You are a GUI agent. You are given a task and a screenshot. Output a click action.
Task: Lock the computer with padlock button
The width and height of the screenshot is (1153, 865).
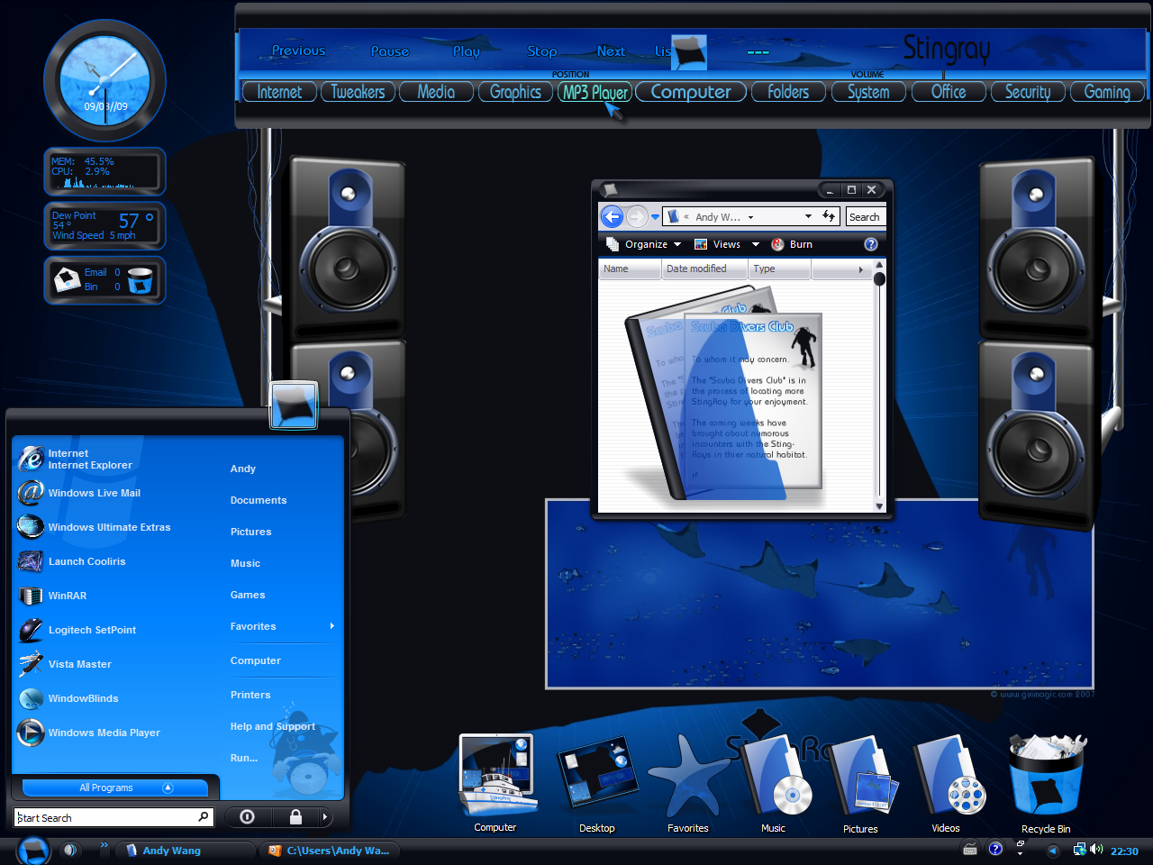pyautogui.click(x=295, y=817)
